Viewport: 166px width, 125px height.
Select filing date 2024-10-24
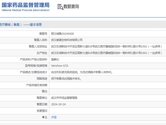pos(58,104)
